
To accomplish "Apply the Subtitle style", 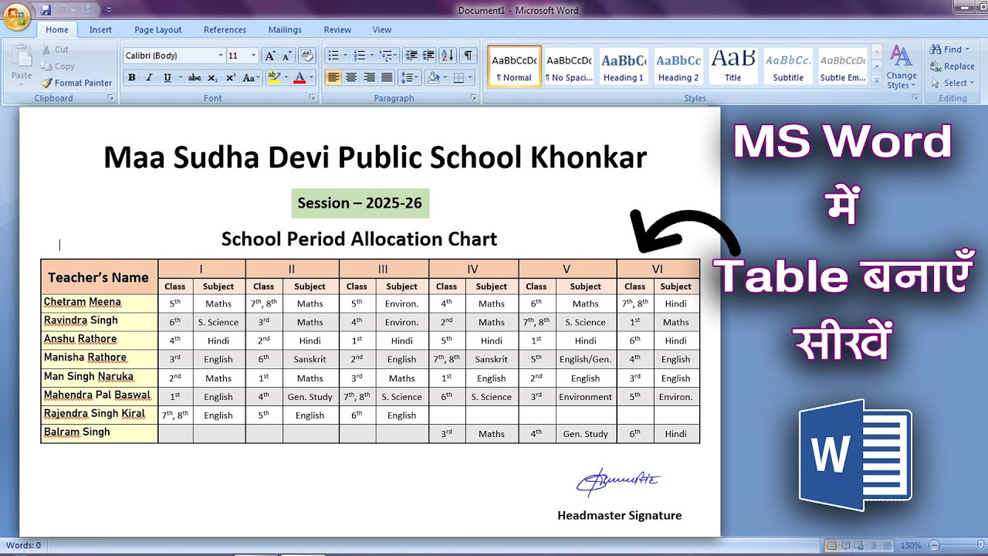I will coord(788,66).
